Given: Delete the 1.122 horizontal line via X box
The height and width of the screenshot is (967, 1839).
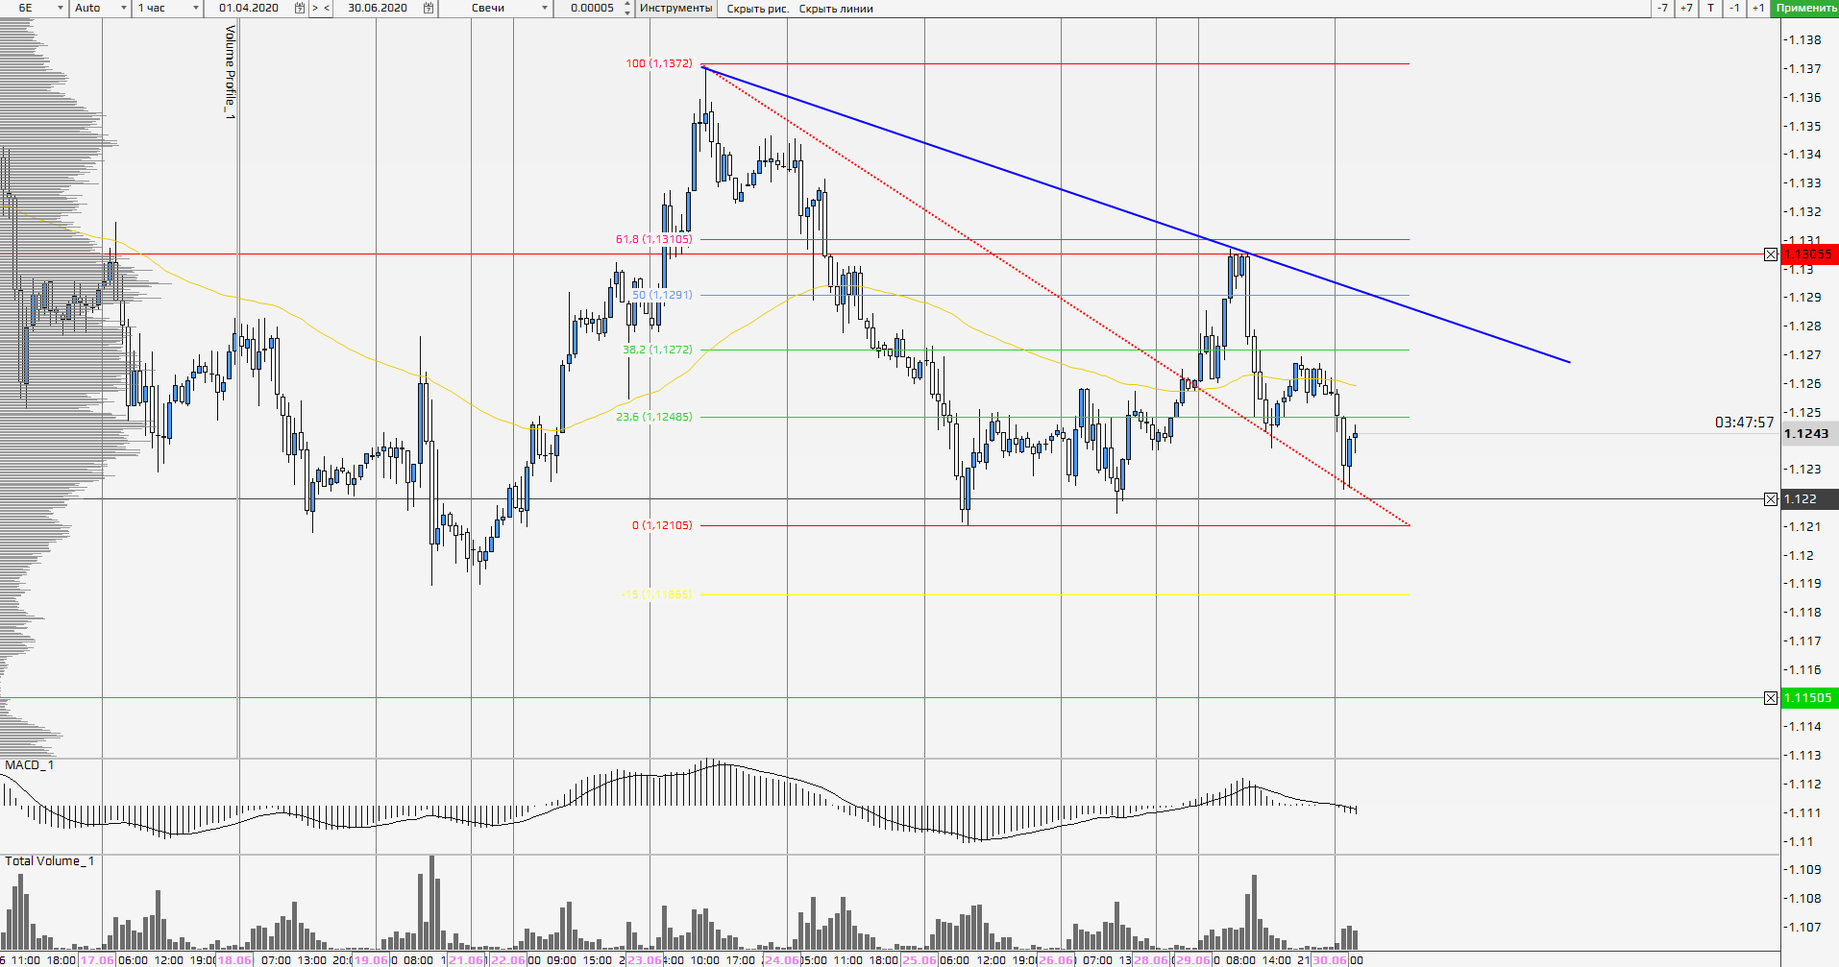Looking at the screenshot, I should click(x=1771, y=499).
